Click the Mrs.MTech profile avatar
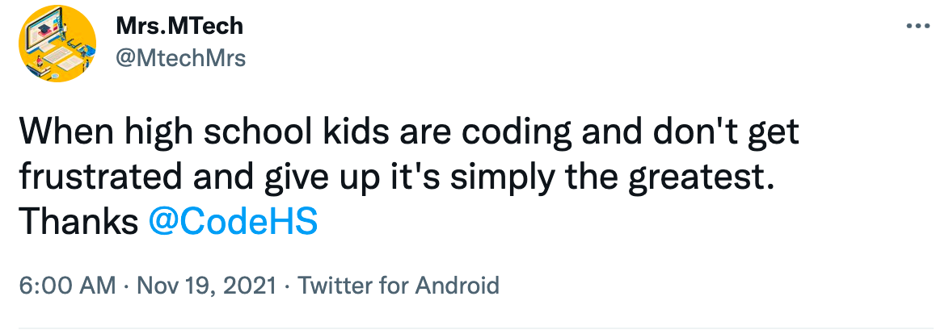The height and width of the screenshot is (334, 949). tap(57, 44)
